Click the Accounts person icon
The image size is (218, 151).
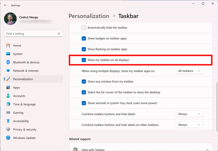pyautogui.click(x=8, y=96)
